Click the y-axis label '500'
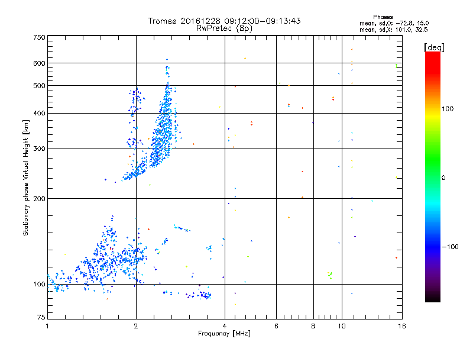Screen dimensions: 473x355 [40, 86]
